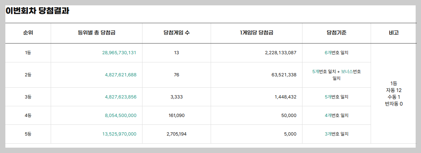Image resolution: width=421 pixels, height=153 pixels.
Task: Click the '이번회차 당첨결과' heading
Action: [37, 11]
